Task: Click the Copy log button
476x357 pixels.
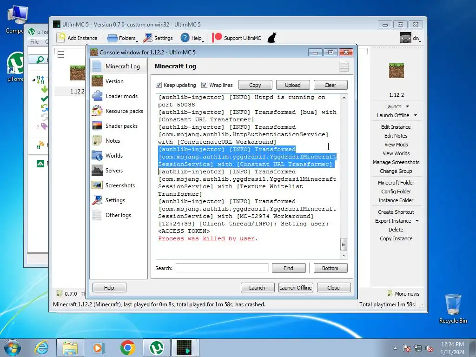Action: point(255,85)
